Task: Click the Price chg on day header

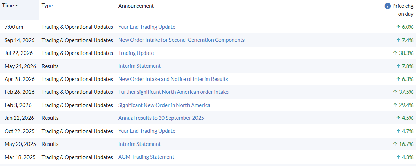Action: point(402,10)
